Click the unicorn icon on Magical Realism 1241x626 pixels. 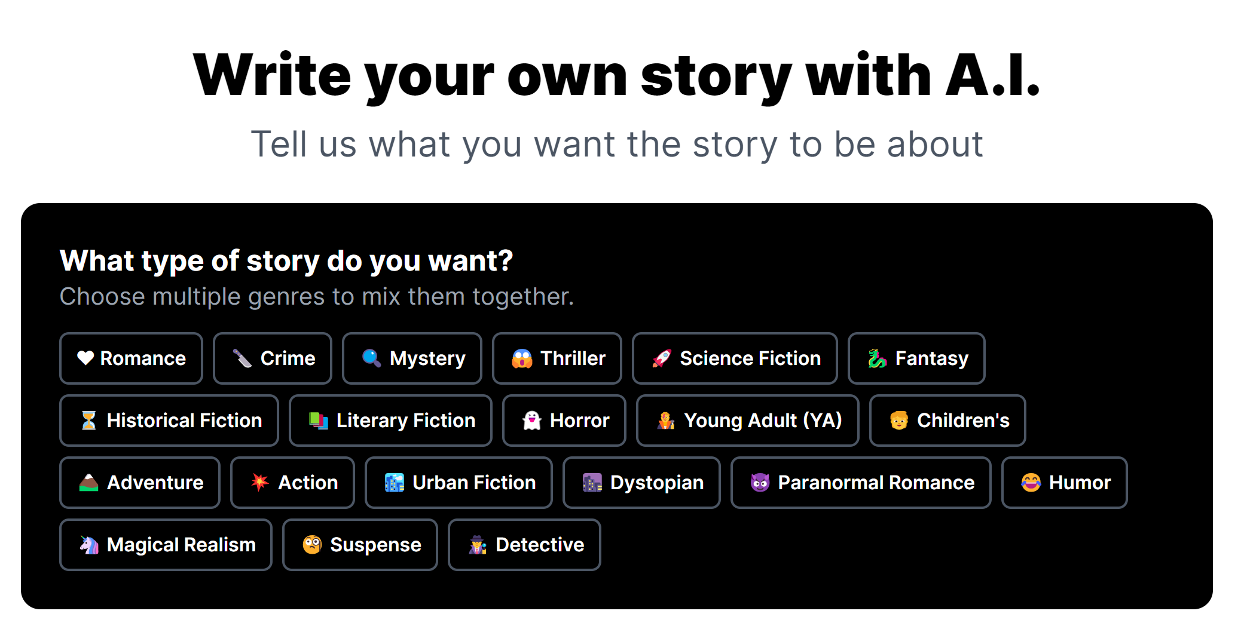coord(88,544)
